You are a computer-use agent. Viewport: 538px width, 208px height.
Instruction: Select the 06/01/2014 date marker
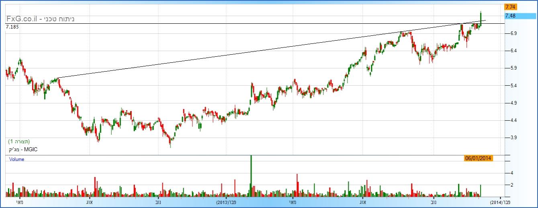[478, 158]
